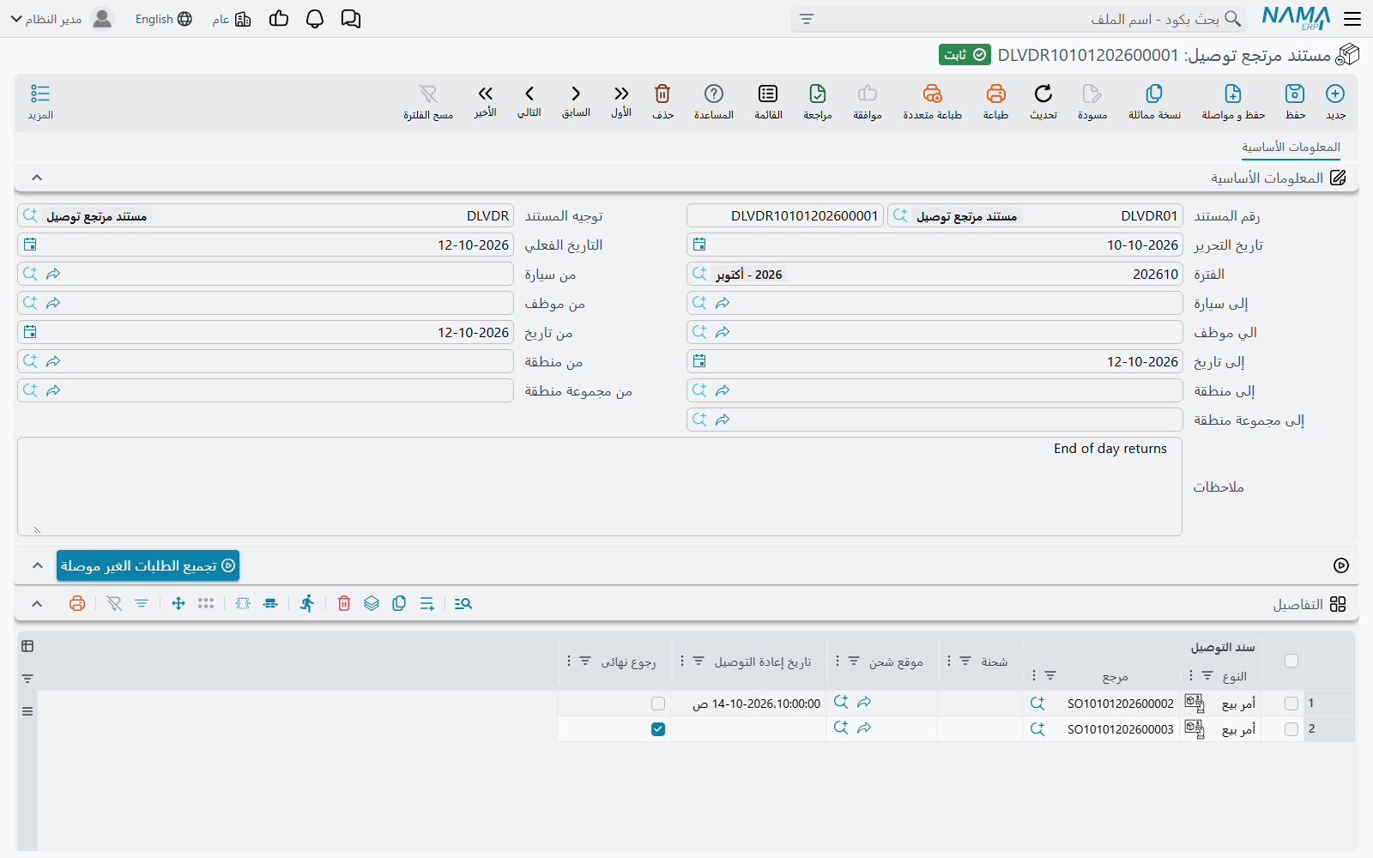
Task: Open the المساعدة help icon
Action: [x=714, y=94]
